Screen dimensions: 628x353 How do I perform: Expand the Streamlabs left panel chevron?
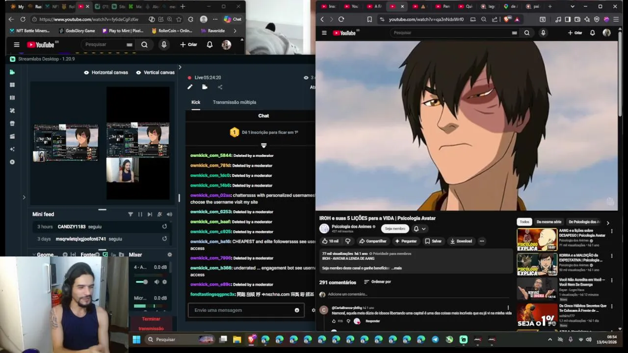(x=24, y=197)
